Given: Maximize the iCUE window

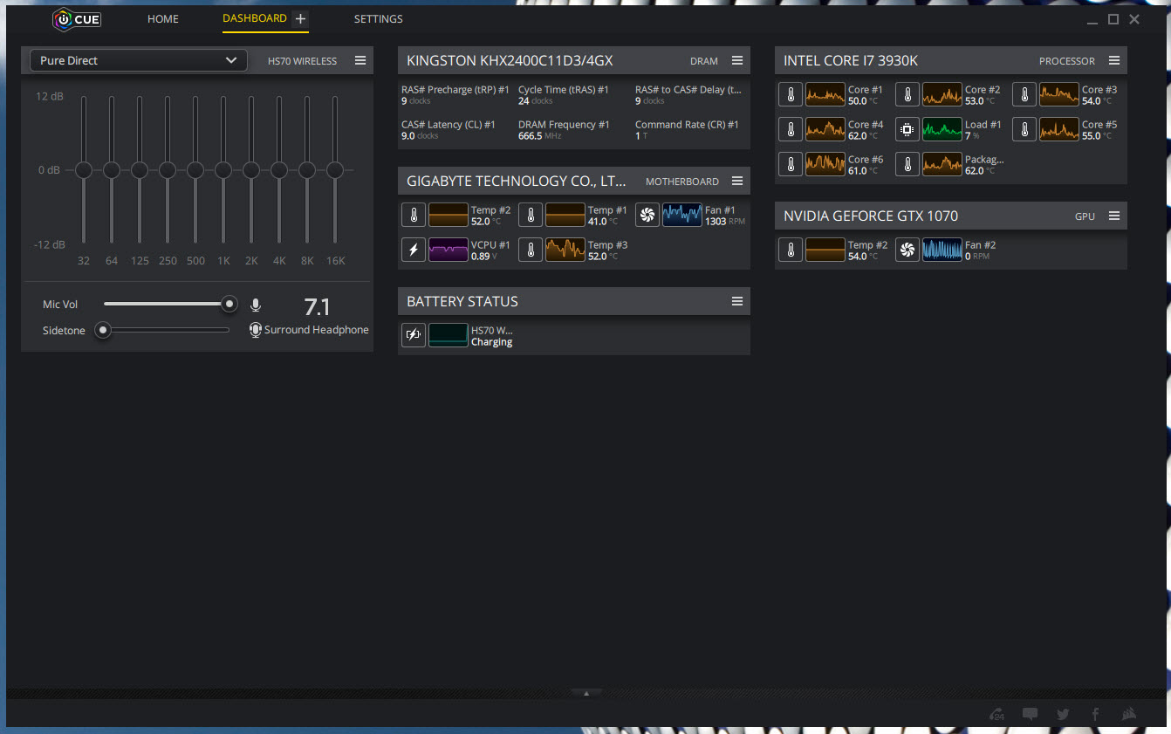Looking at the screenshot, I should point(1113,19).
